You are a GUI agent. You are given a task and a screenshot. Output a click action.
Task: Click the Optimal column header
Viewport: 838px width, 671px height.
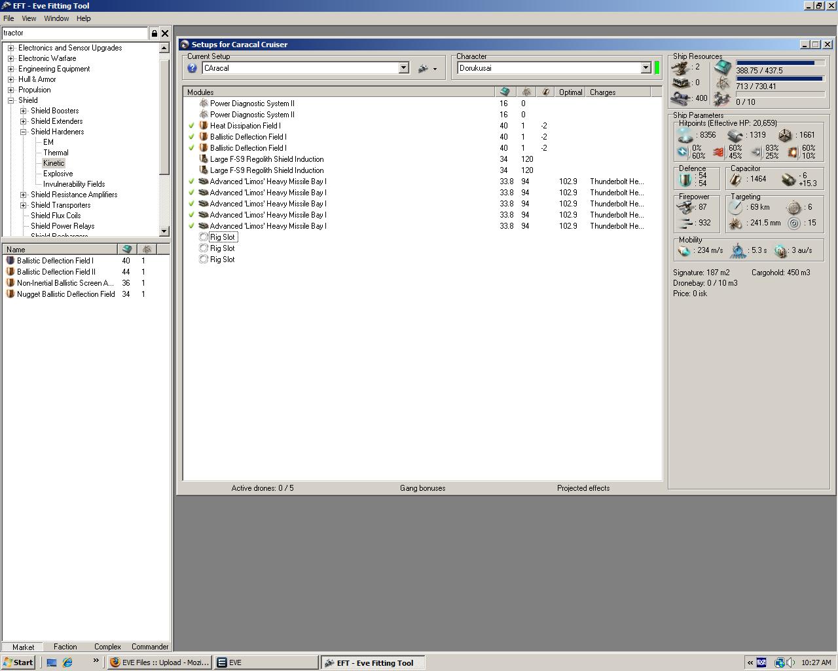(x=570, y=92)
